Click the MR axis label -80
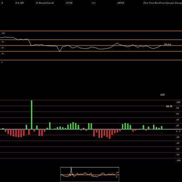Image resolution: width=182 pixels, height=182 pixels. tap(178, 155)
